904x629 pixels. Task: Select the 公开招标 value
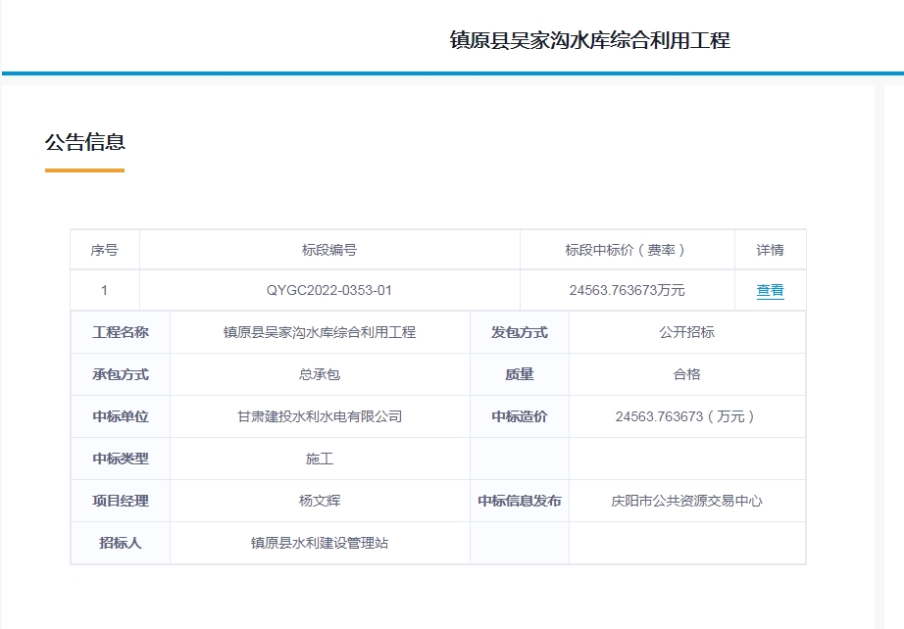(686, 332)
